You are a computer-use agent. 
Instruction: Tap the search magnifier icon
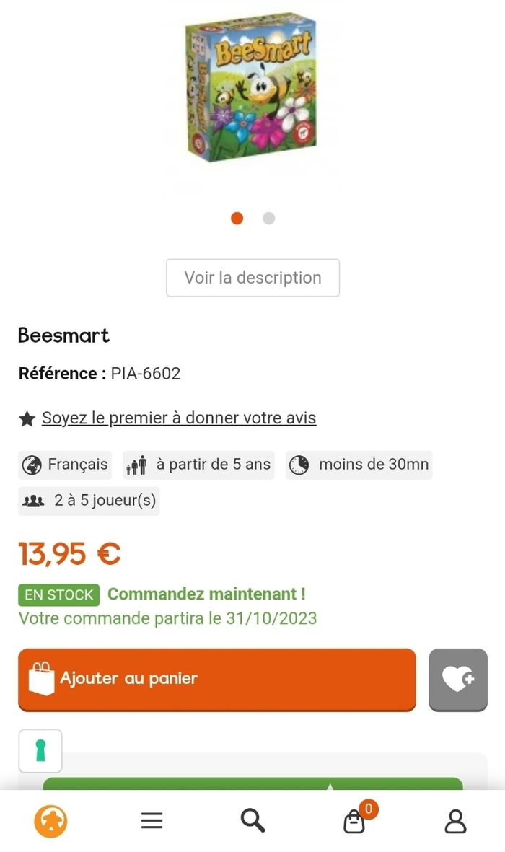pyautogui.click(x=252, y=820)
